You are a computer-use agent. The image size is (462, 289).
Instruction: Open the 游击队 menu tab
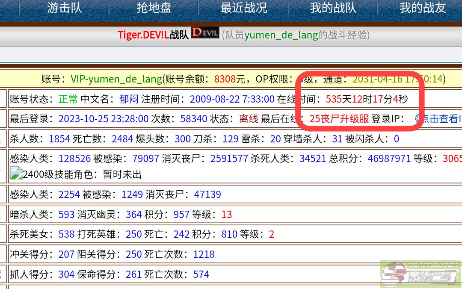pyautogui.click(x=64, y=8)
